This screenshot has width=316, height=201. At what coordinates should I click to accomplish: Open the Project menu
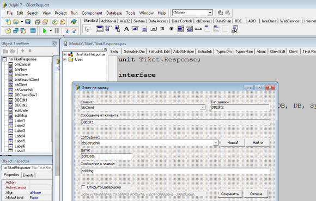[60, 13]
